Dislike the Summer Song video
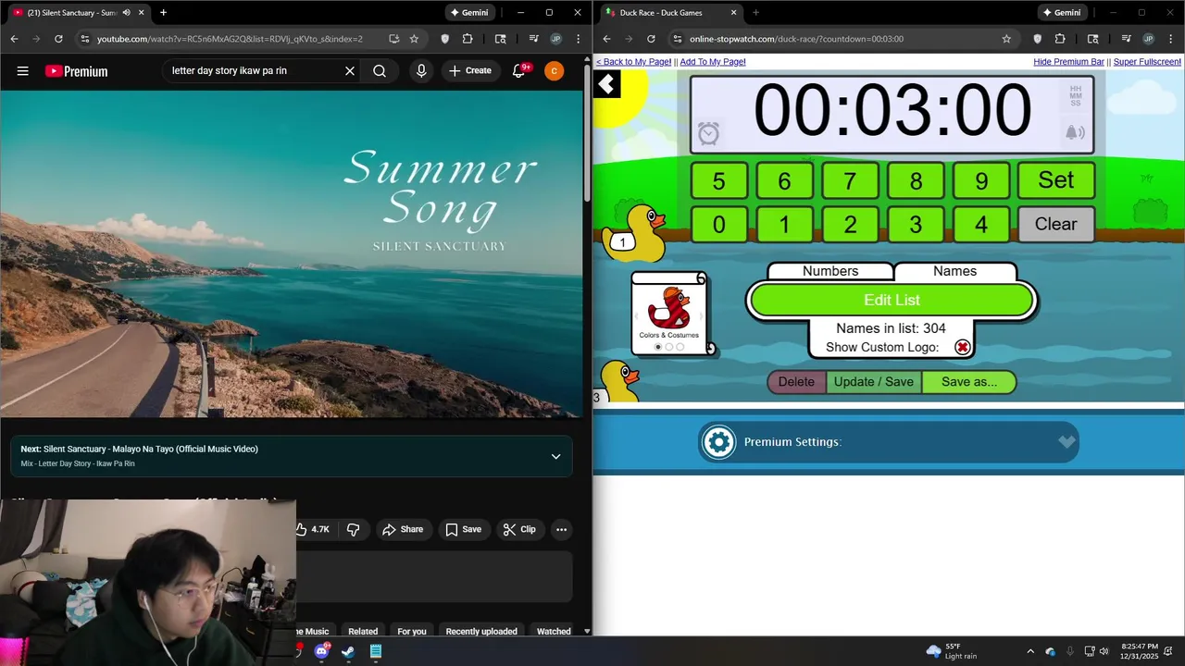 354,529
